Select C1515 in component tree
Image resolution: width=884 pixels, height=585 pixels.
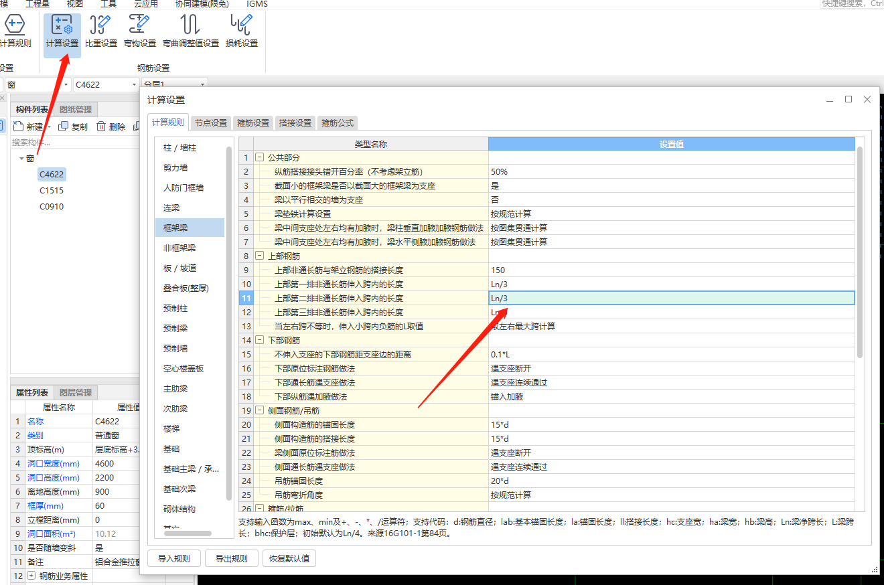click(52, 191)
